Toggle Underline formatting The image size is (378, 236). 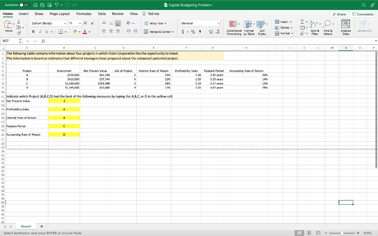click(x=47, y=32)
